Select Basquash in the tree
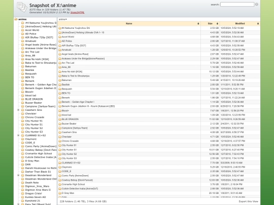Screen dimensions: 274x205 31,74
